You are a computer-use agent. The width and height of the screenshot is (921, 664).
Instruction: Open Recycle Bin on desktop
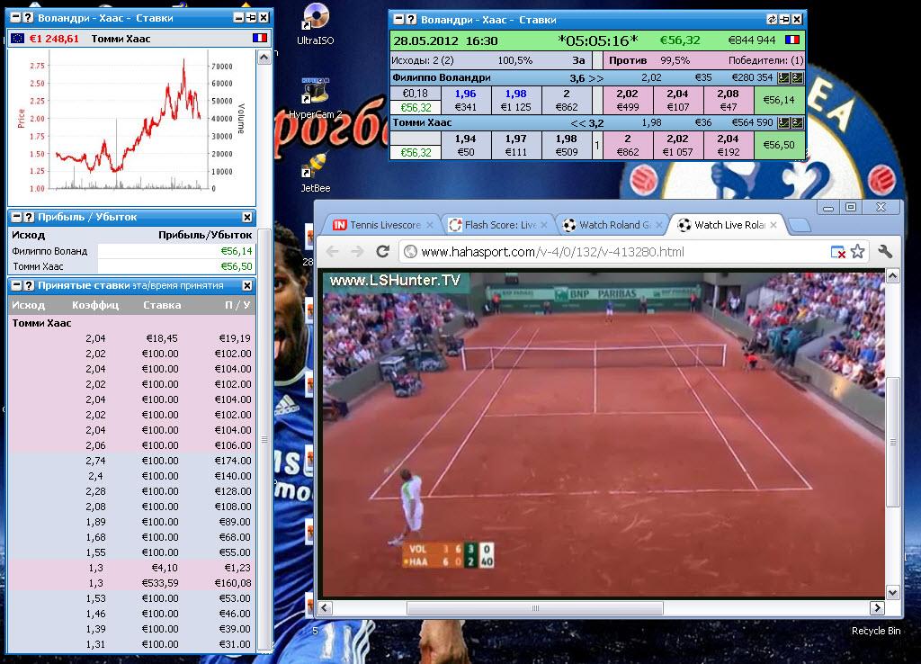(876, 631)
